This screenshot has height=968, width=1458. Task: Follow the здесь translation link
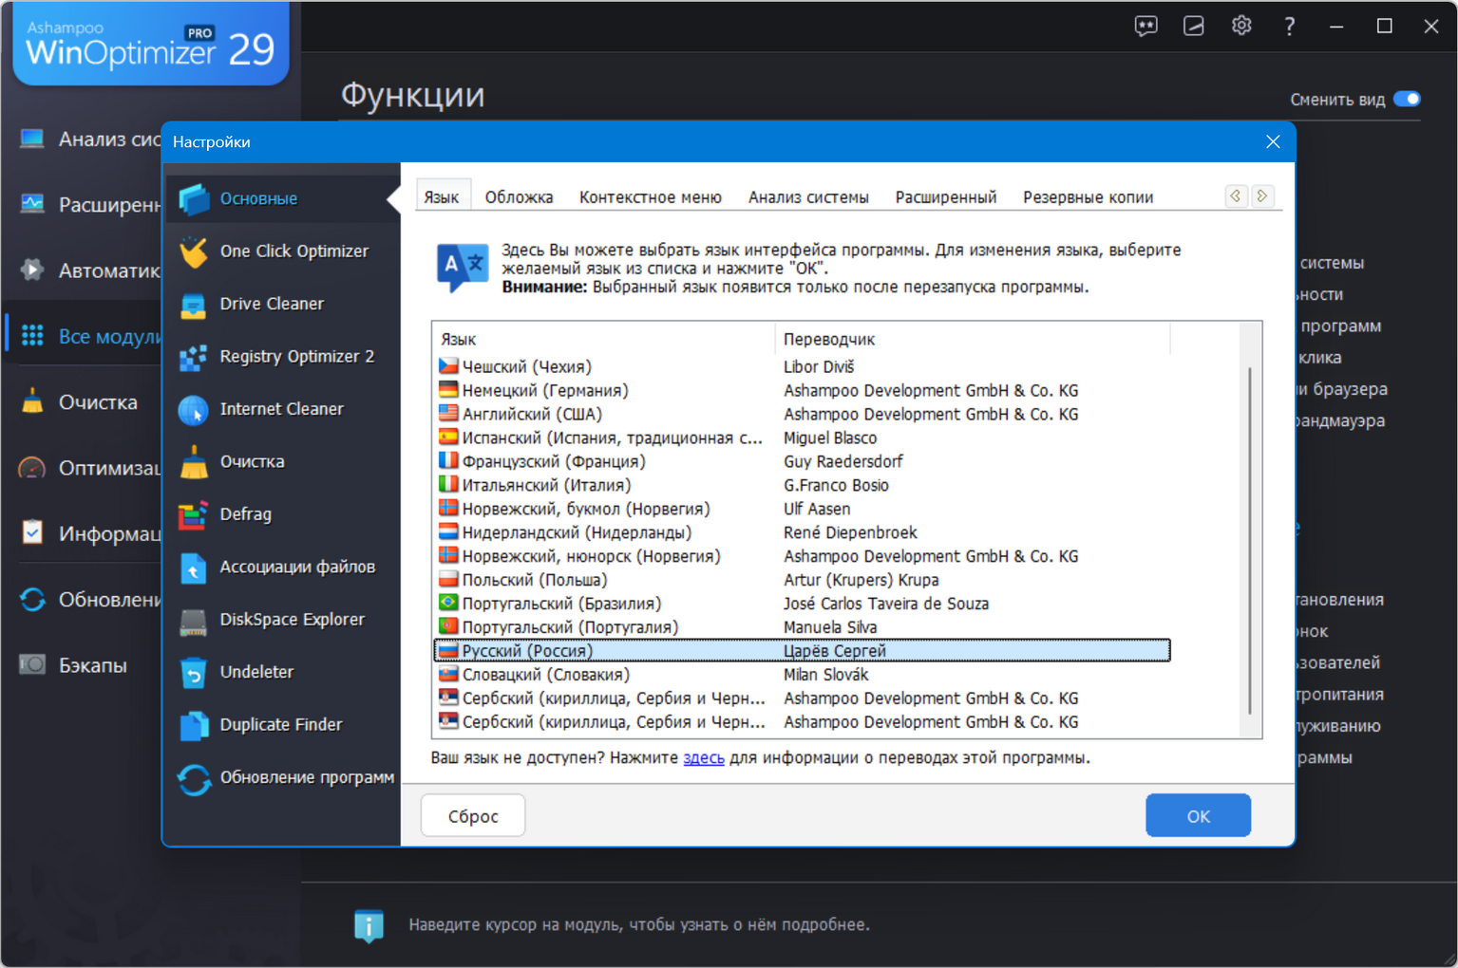704,758
